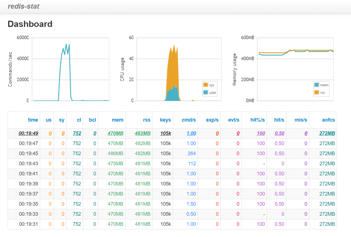
Task: Click the exp/s column header
Action: coord(212,120)
